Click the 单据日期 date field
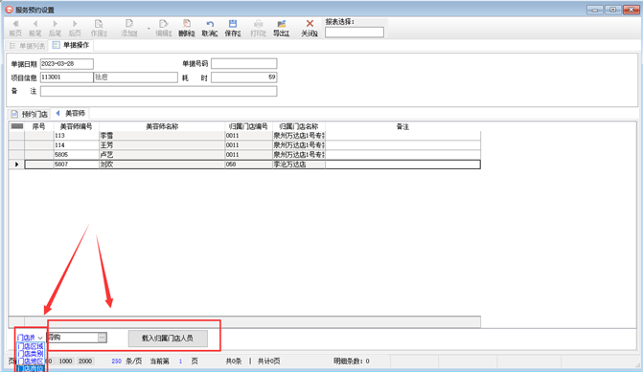 [67, 64]
